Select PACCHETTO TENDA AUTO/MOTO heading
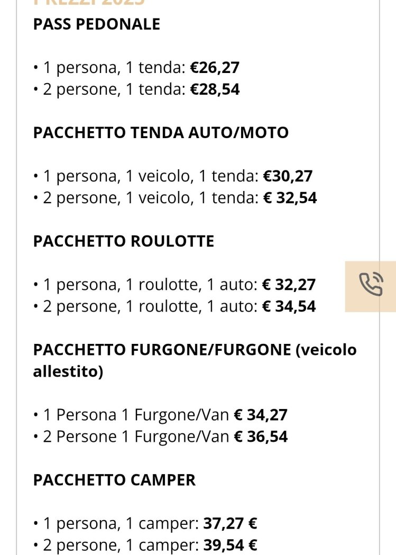The height and width of the screenshot is (555, 396). (161, 132)
